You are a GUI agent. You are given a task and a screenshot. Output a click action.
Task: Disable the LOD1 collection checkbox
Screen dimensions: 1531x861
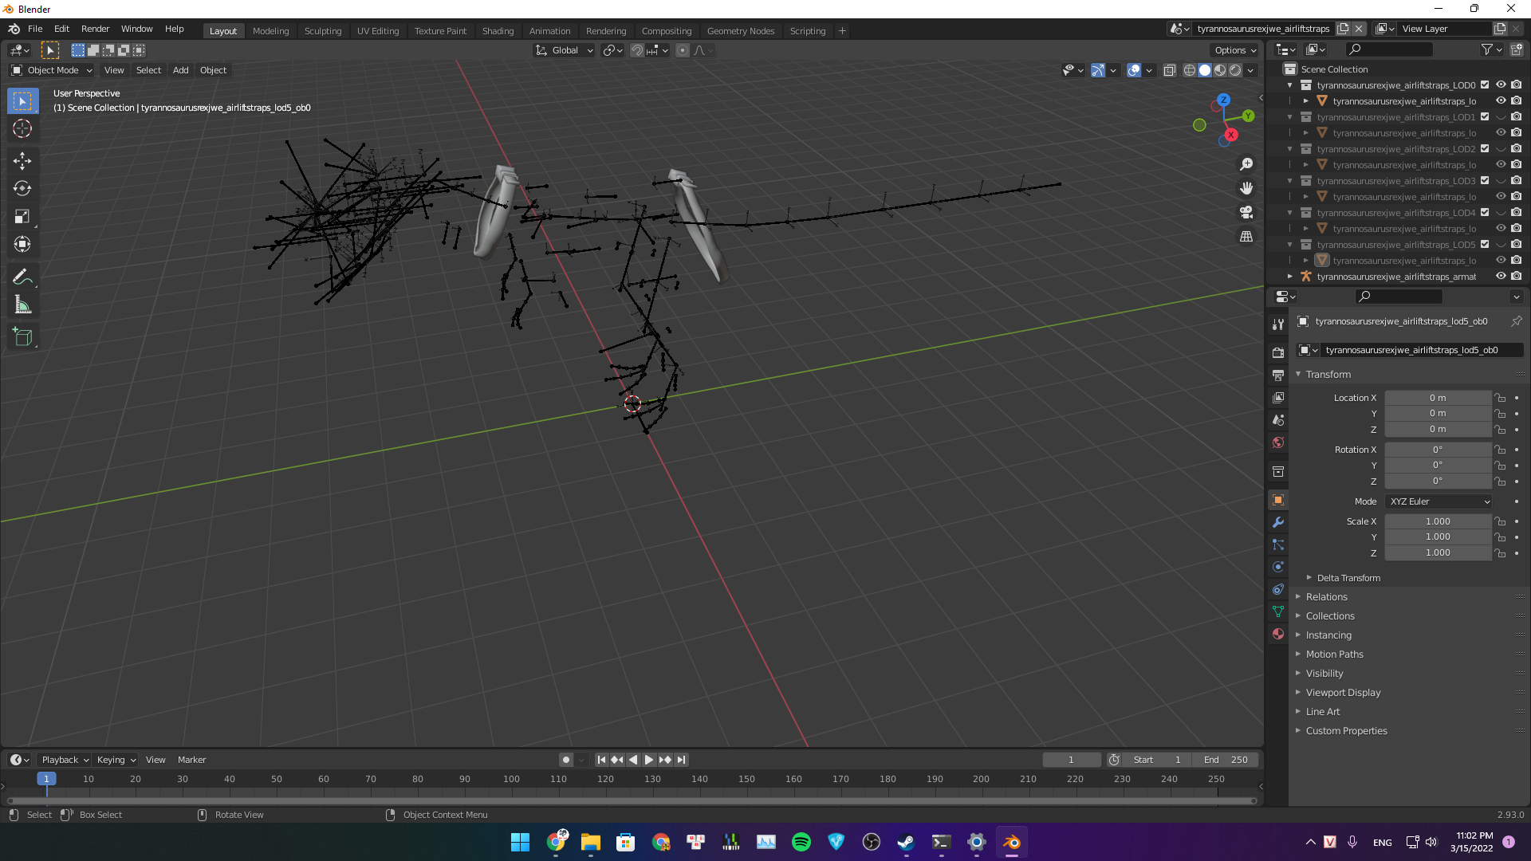1485,116
